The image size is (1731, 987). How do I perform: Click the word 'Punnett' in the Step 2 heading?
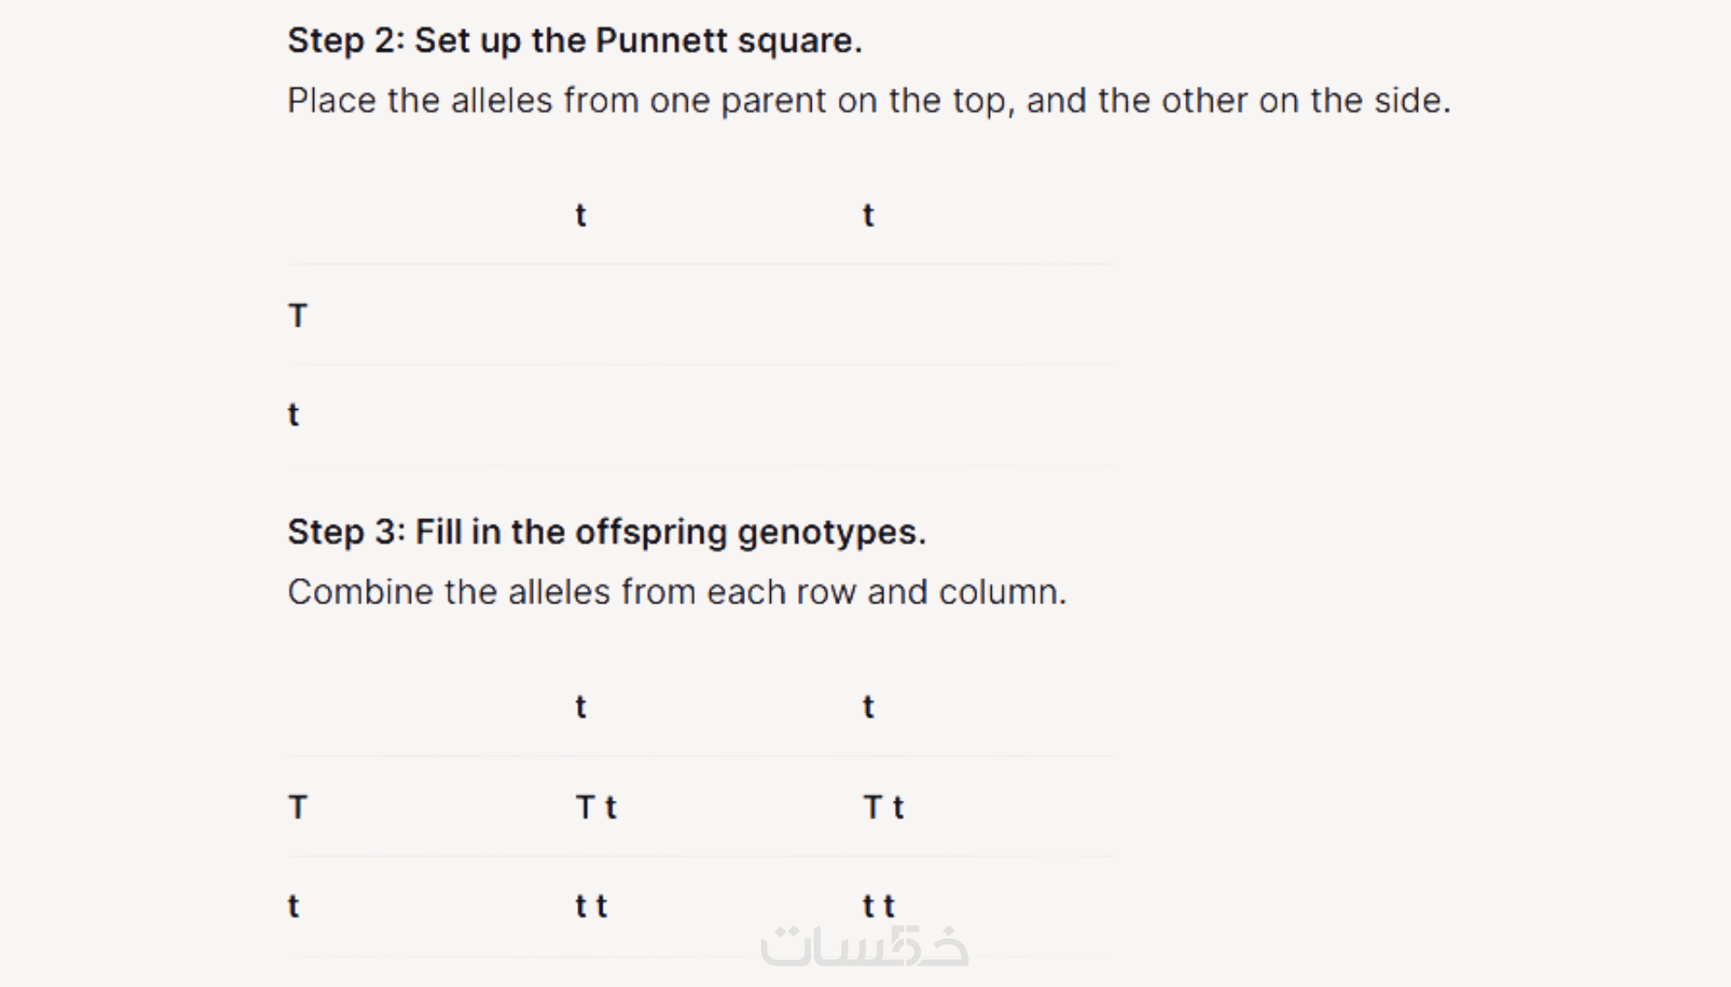661,41
